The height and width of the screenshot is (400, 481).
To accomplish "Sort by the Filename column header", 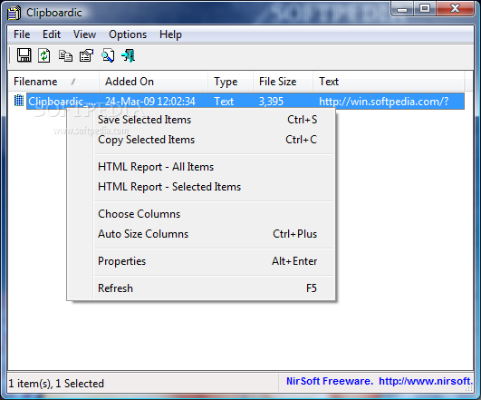I will (x=53, y=82).
